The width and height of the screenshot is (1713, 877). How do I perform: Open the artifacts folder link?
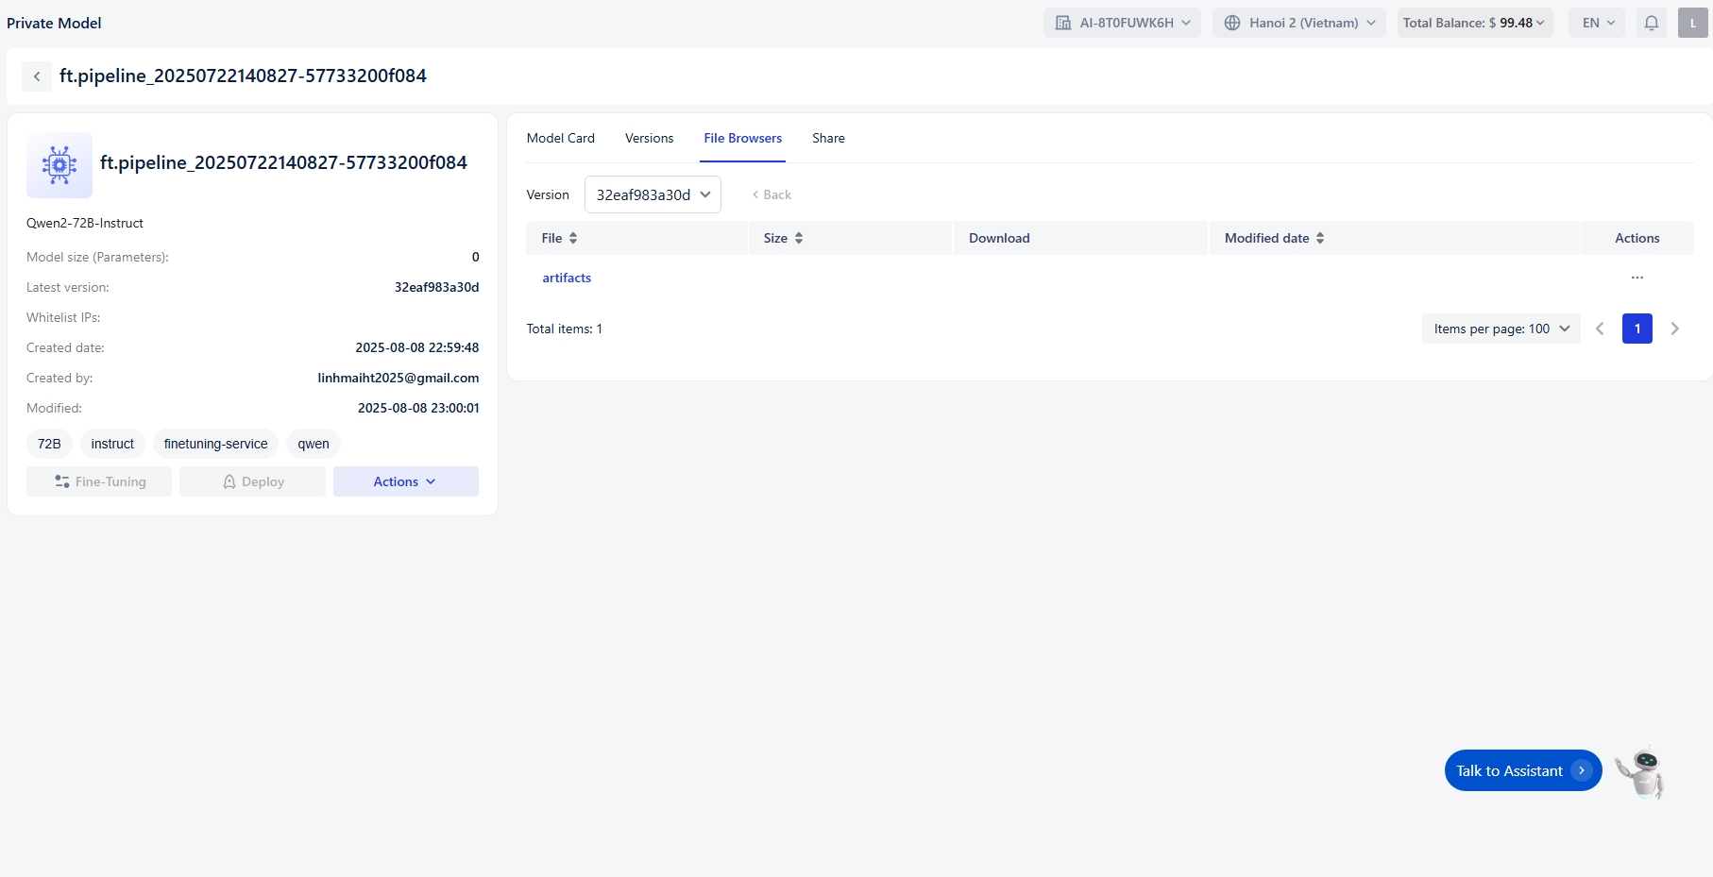[x=567, y=278]
